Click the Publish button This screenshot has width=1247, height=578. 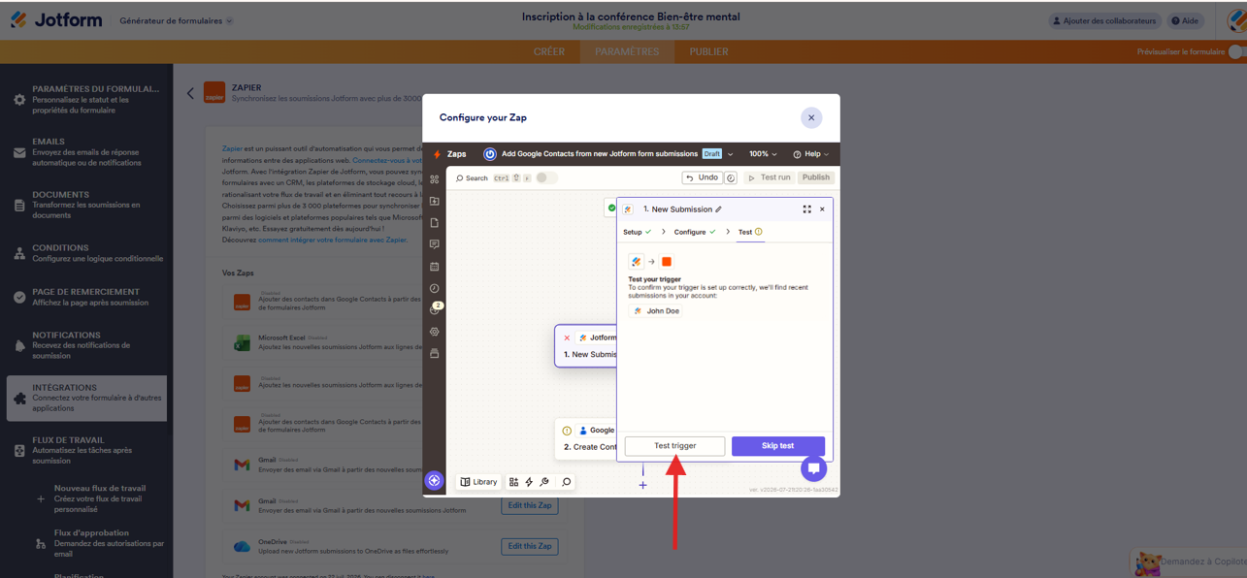click(x=816, y=178)
